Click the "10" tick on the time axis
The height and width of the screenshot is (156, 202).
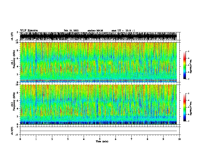click(179, 139)
